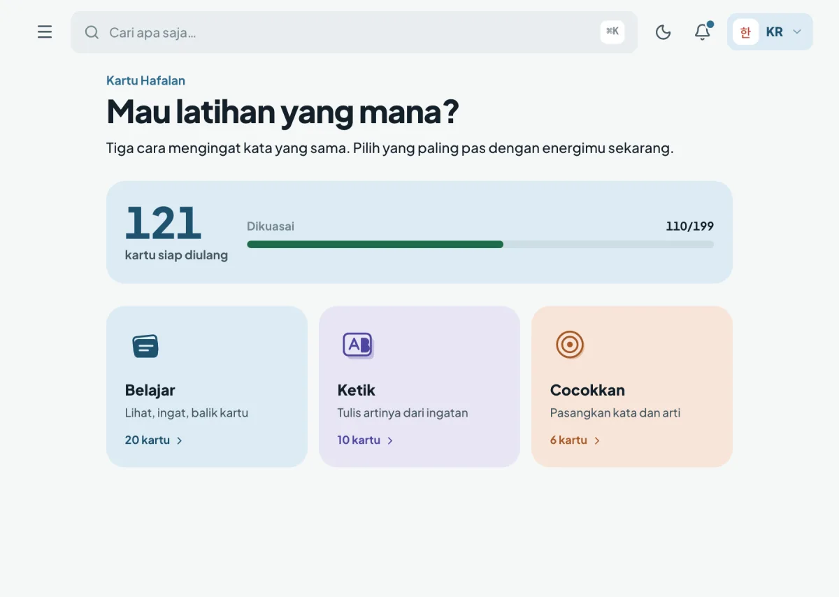Click the Ketik AB typing icon
The height and width of the screenshot is (597, 839).
coord(358,345)
